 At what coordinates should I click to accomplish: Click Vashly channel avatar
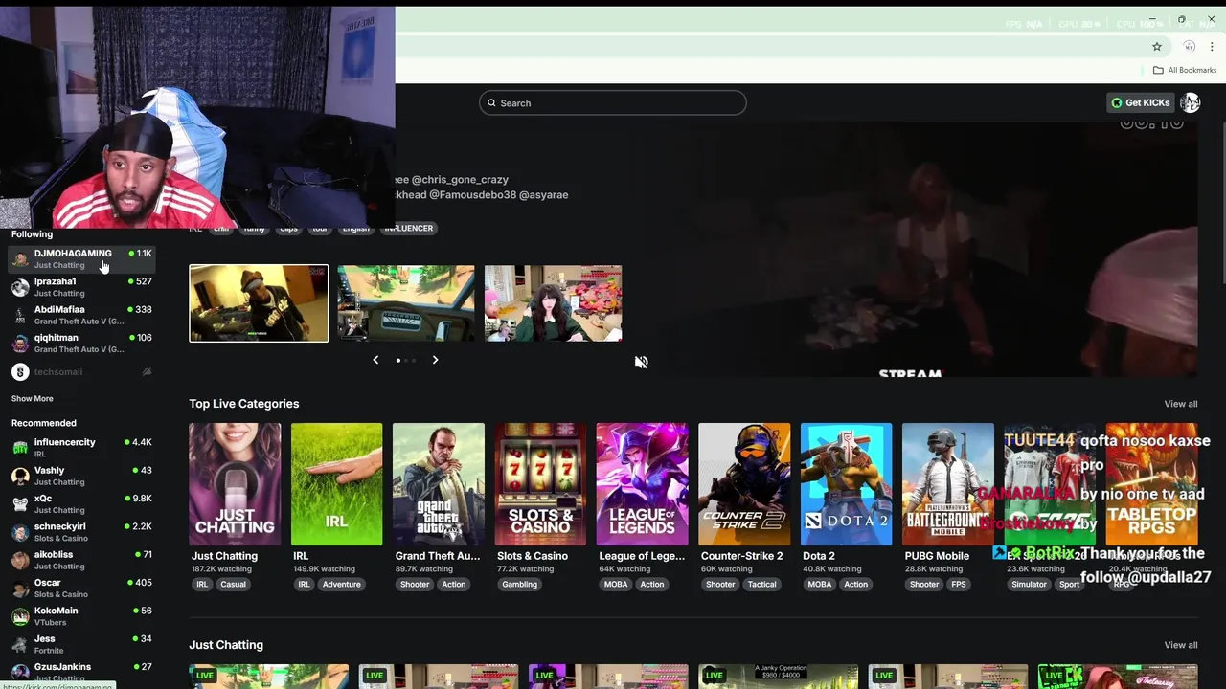(x=20, y=476)
